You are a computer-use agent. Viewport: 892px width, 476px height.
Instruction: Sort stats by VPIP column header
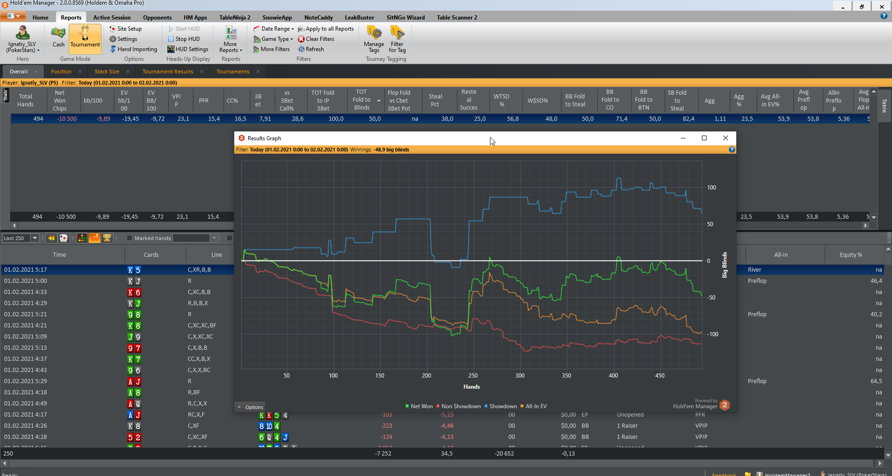point(176,100)
